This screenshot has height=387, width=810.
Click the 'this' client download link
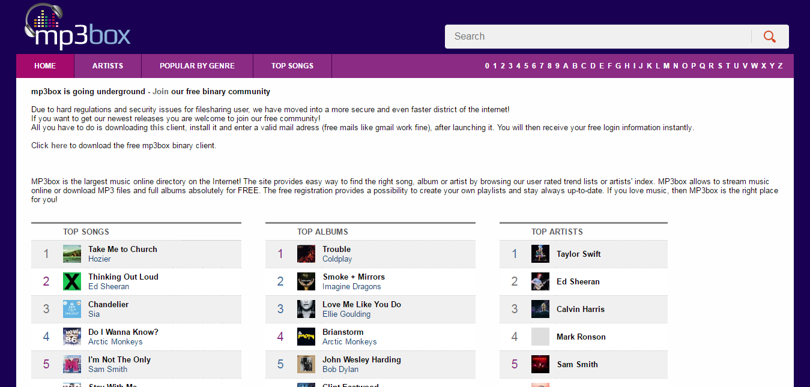pos(157,128)
